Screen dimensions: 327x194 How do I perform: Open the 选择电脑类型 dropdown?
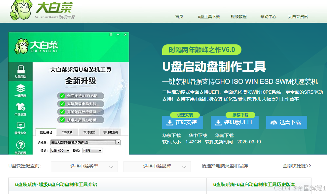pyautogui.click(x=84, y=167)
